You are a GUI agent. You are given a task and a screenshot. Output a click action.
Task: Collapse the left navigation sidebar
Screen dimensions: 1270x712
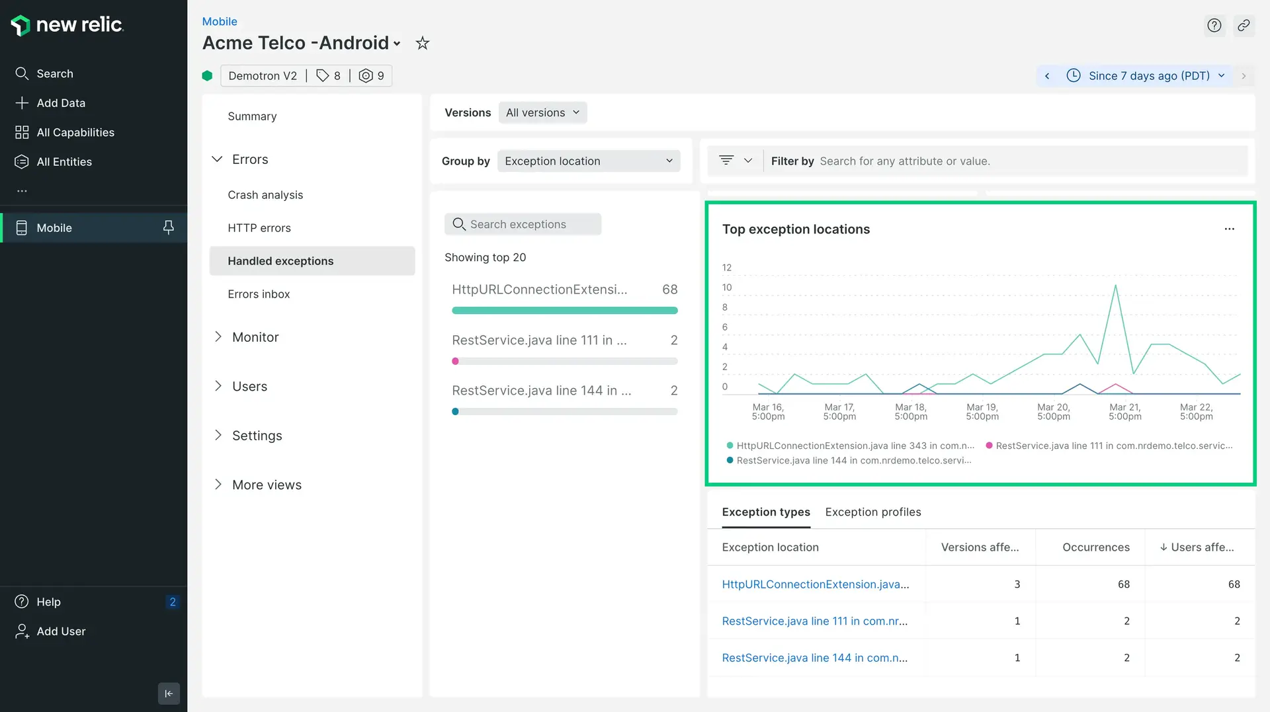[x=169, y=693]
